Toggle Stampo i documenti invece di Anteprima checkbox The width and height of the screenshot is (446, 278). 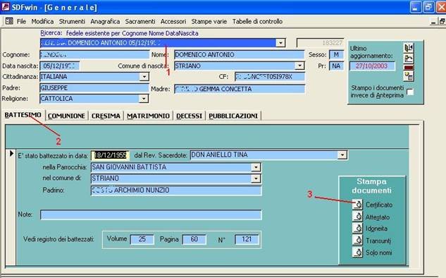point(410,92)
